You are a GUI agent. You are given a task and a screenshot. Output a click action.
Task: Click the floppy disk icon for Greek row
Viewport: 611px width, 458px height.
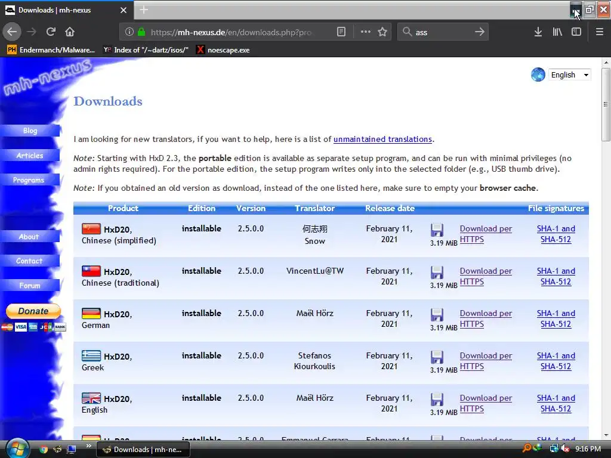click(x=437, y=358)
